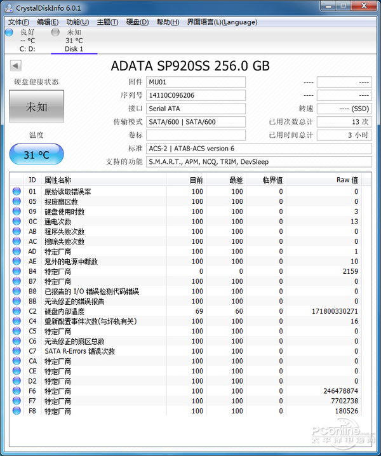Click the status orb for attribute AC
Viewport: 381px width, 456px height.
click(x=17, y=241)
